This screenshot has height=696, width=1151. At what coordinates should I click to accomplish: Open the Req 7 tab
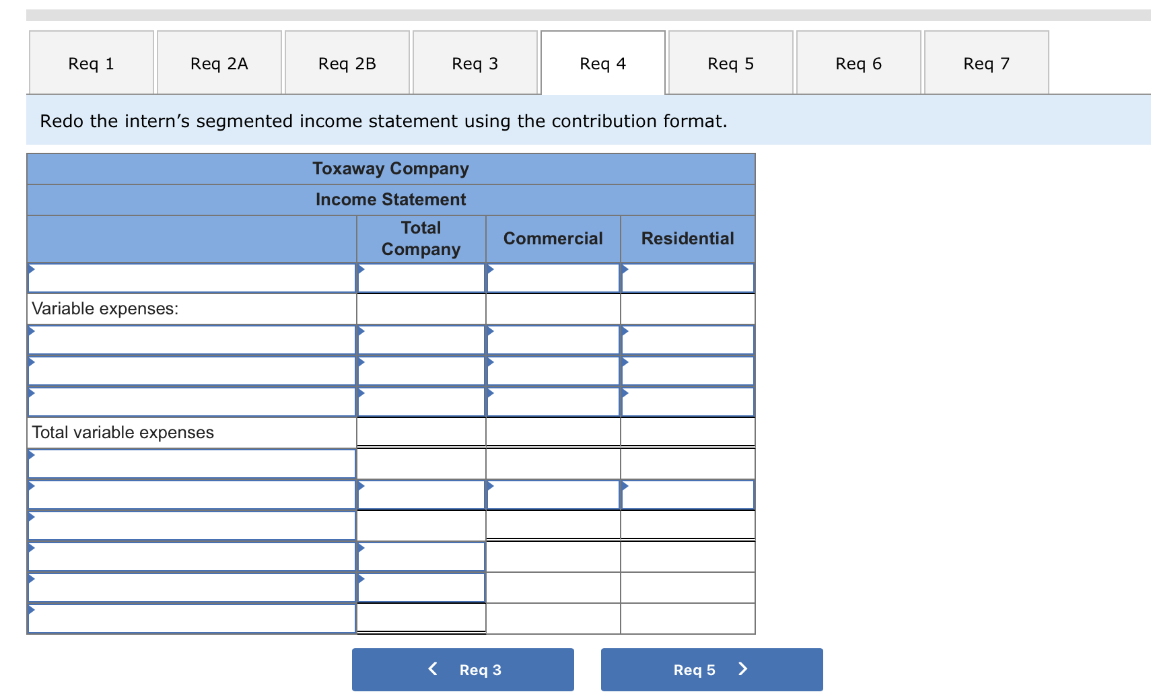click(986, 62)
